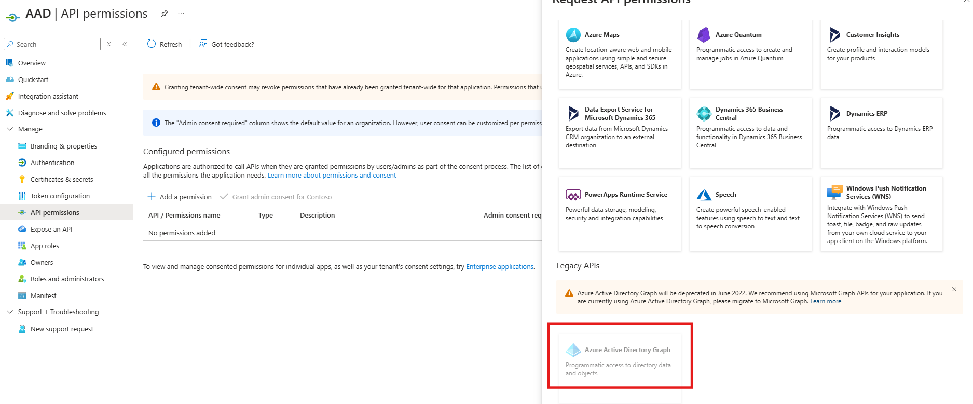Click the Certificates & secrets key icon
This screenshot has height=404, width=973.
coord(22,179)
